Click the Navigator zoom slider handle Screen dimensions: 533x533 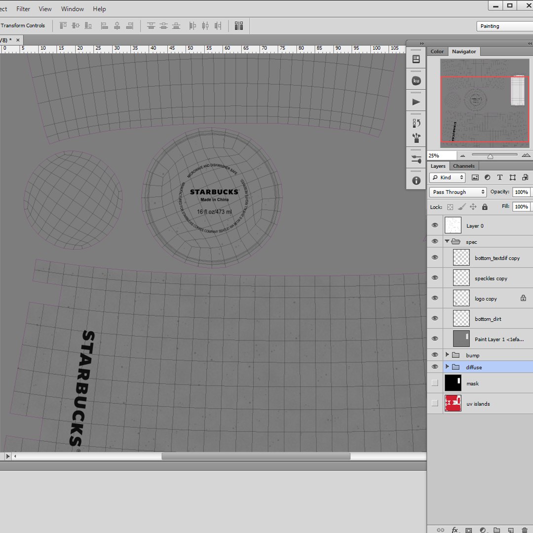[x=490, y=156]
